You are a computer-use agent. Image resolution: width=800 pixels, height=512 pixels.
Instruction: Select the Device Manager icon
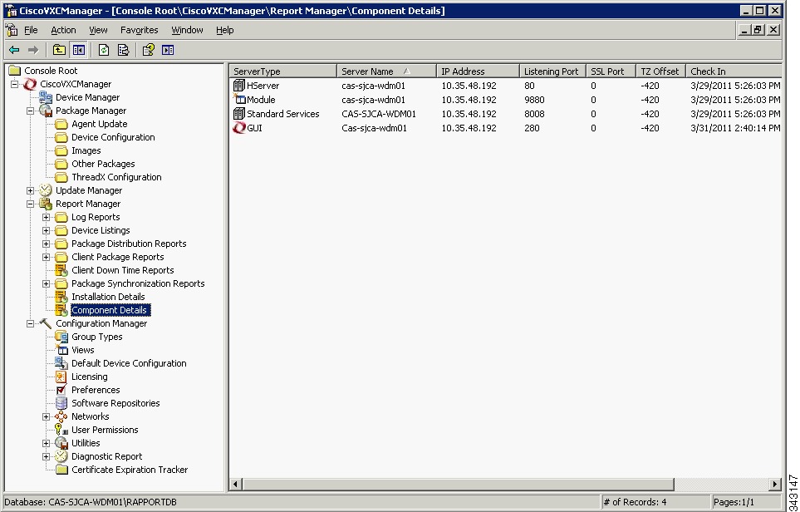pyautogui.click(x=46, y=97)
